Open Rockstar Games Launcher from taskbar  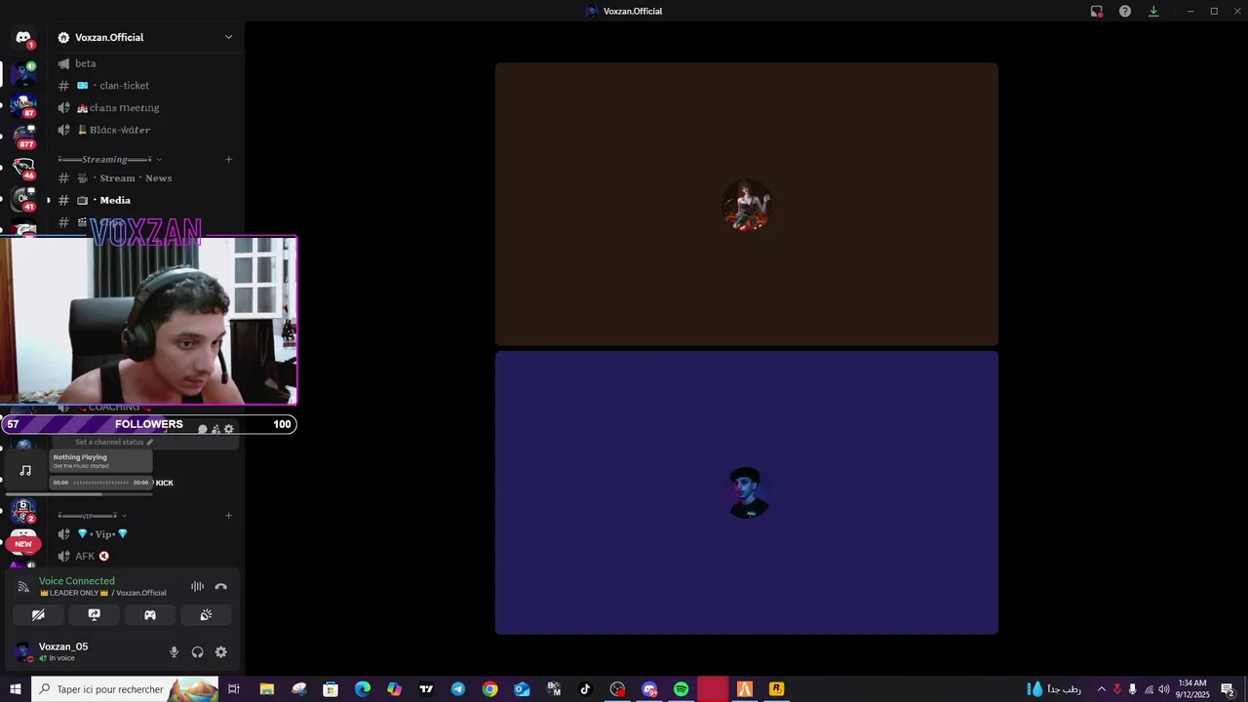[777, 689]
